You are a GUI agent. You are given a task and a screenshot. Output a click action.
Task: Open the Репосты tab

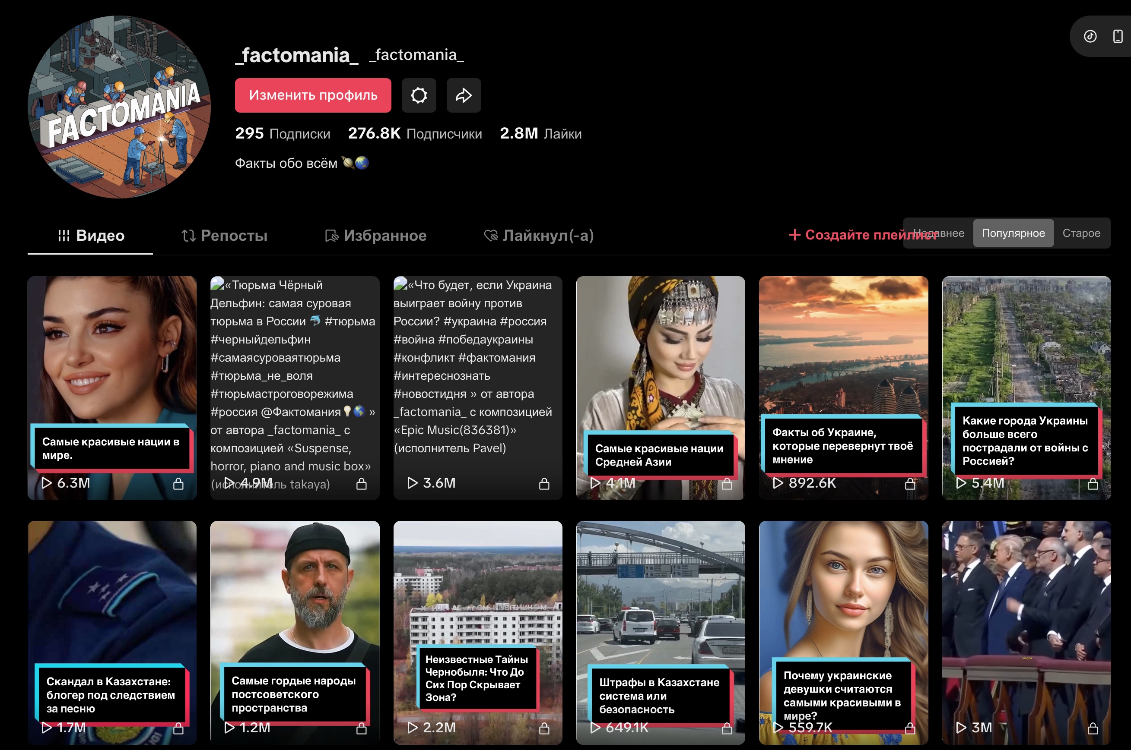(x=225, y=235)
